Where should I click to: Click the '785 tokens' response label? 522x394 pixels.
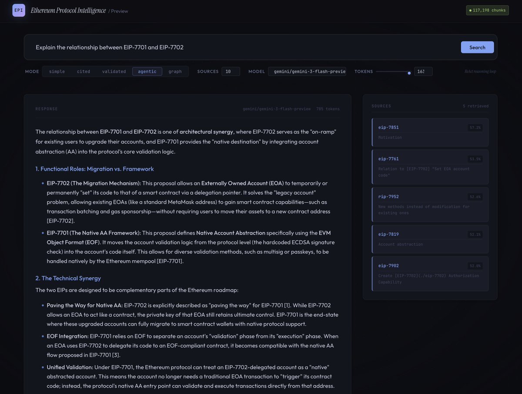point(328,109)
